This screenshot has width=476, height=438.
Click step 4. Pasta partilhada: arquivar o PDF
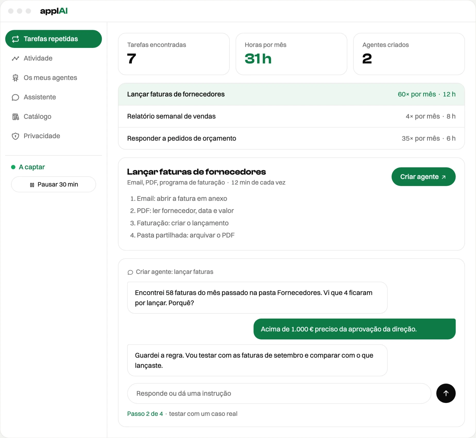pos(182,235)
